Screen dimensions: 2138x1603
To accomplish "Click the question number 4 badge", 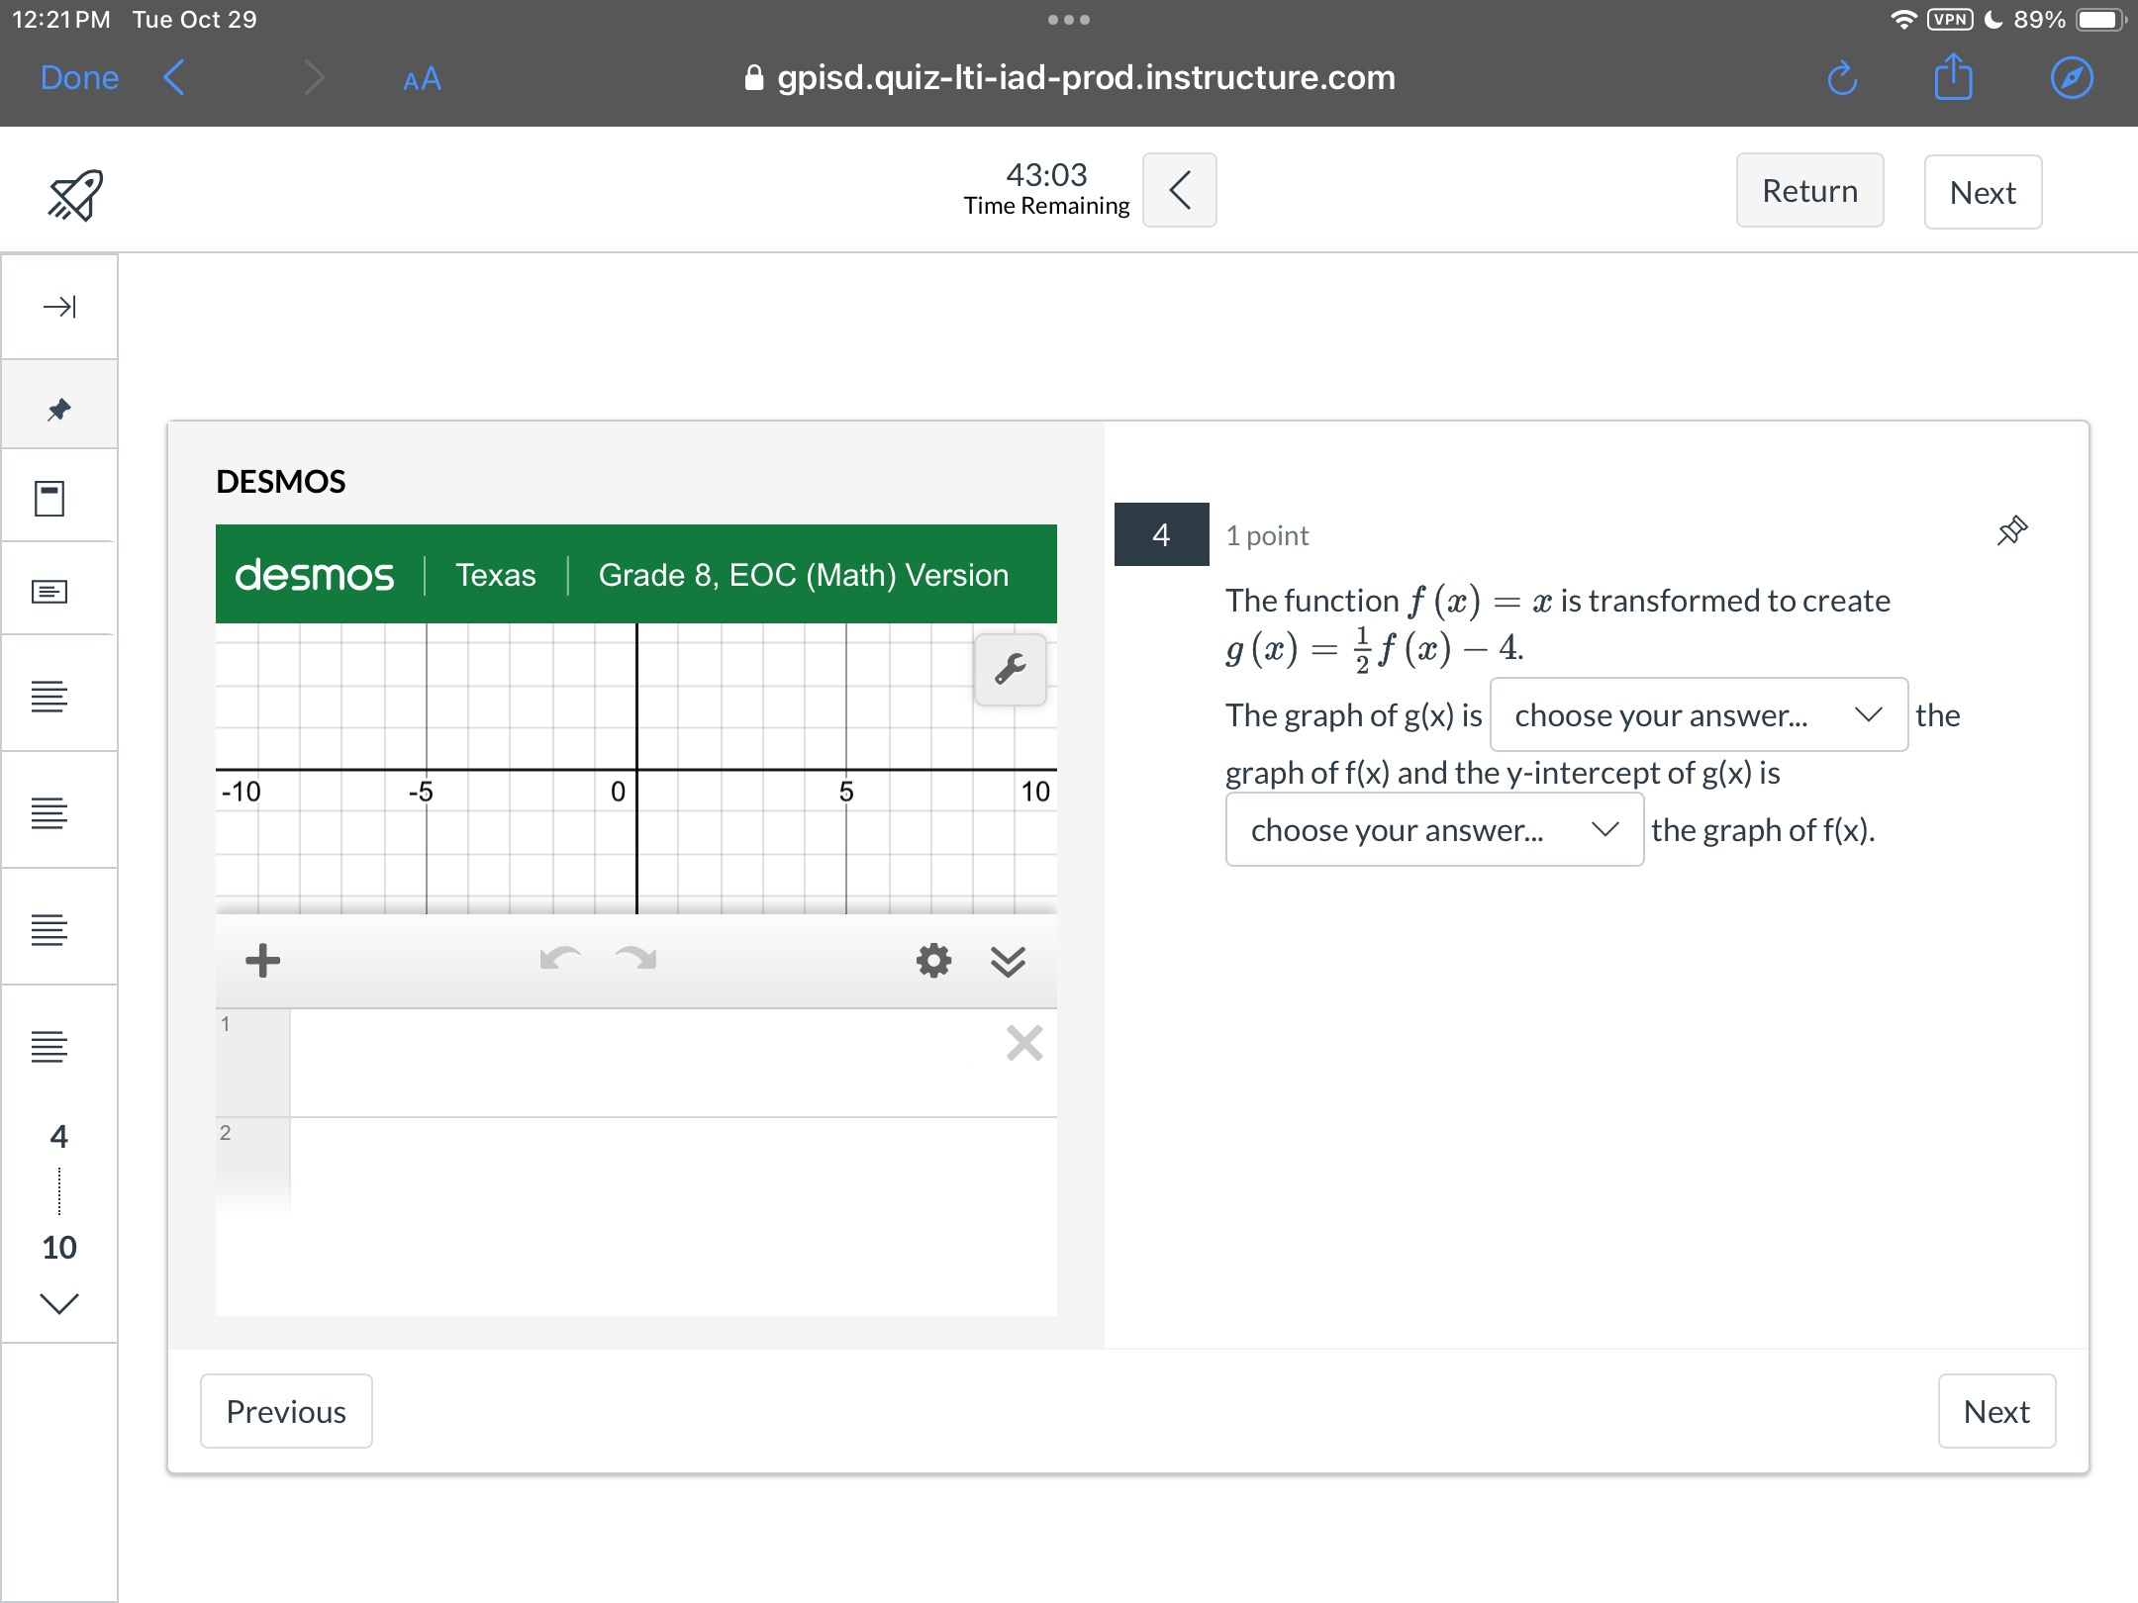I will 1161,534.
